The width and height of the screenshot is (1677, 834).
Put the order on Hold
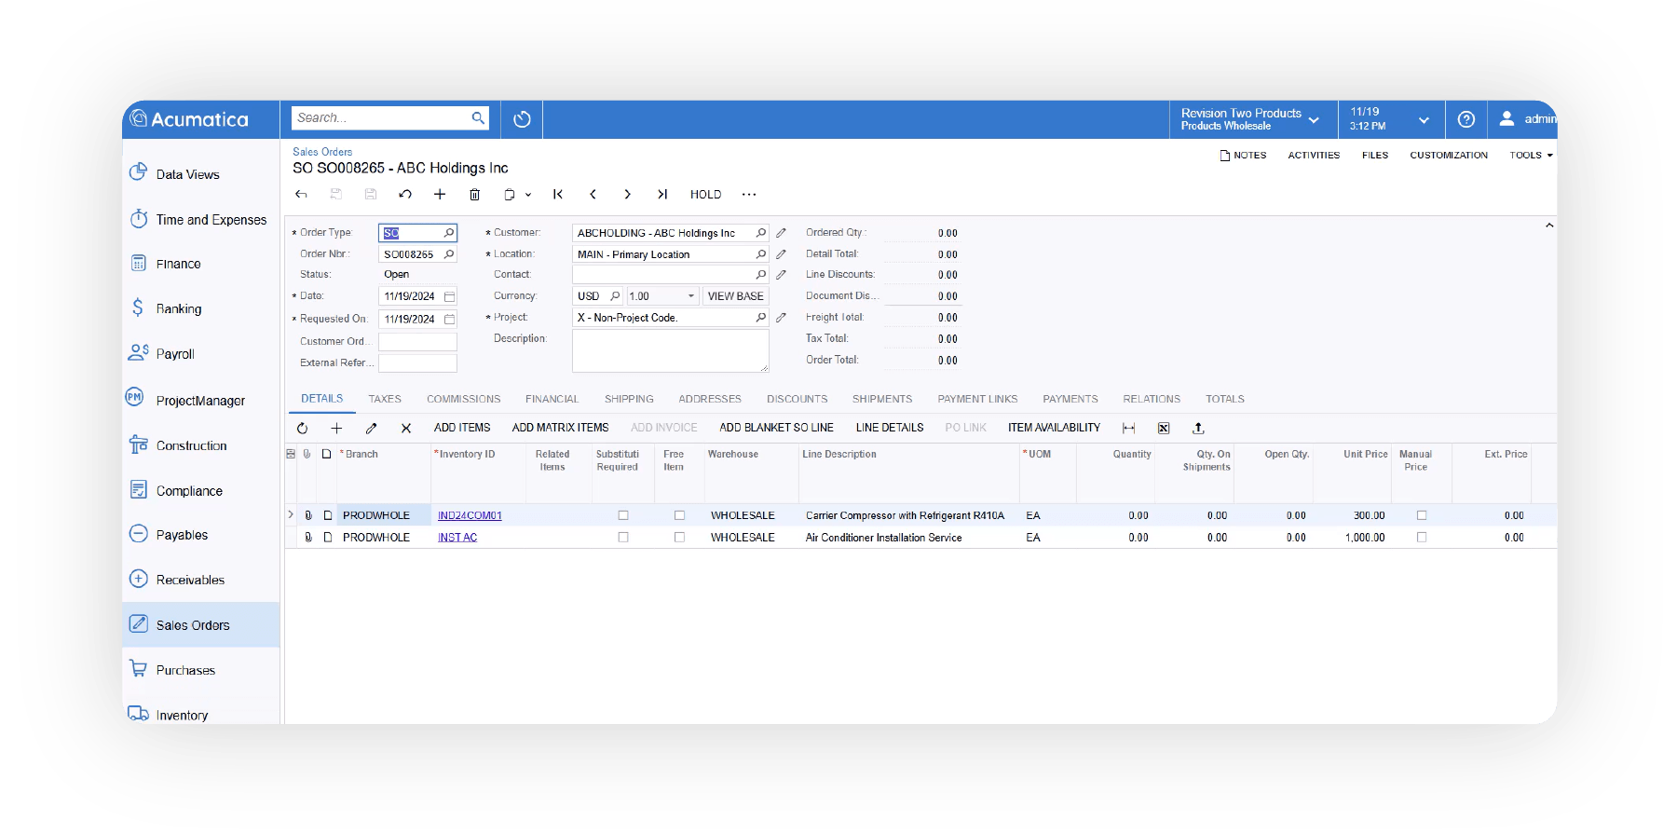coord(705,195)
